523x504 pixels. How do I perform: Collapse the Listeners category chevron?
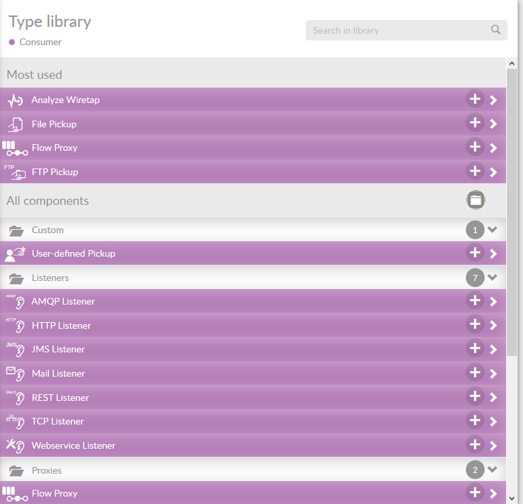tap(492, 278)
